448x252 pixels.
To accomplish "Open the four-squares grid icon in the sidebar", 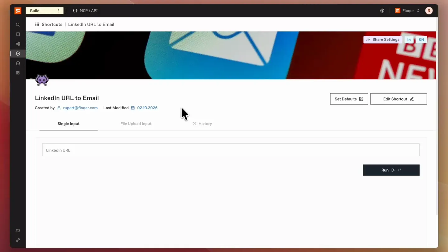I will 18,73.
